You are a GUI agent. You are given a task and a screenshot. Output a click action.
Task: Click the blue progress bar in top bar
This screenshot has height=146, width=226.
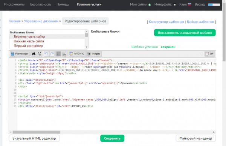214,5
